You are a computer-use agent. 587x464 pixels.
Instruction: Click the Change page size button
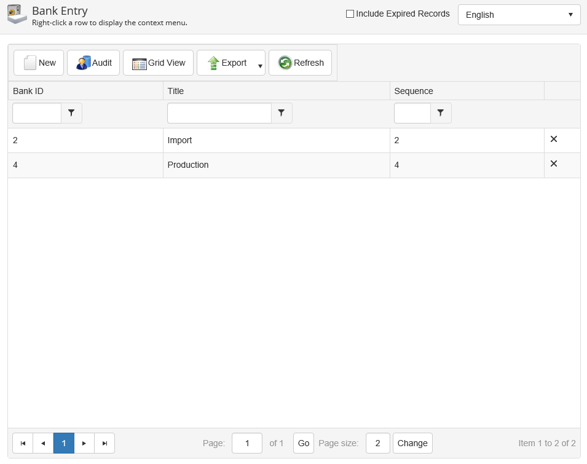(412, 443)
